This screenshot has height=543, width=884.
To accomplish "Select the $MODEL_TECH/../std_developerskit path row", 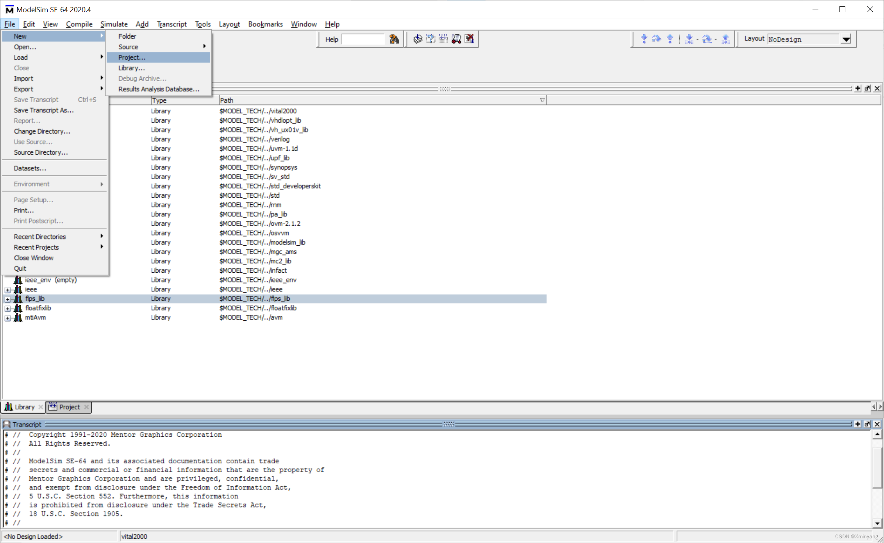I will click(270, 186).
